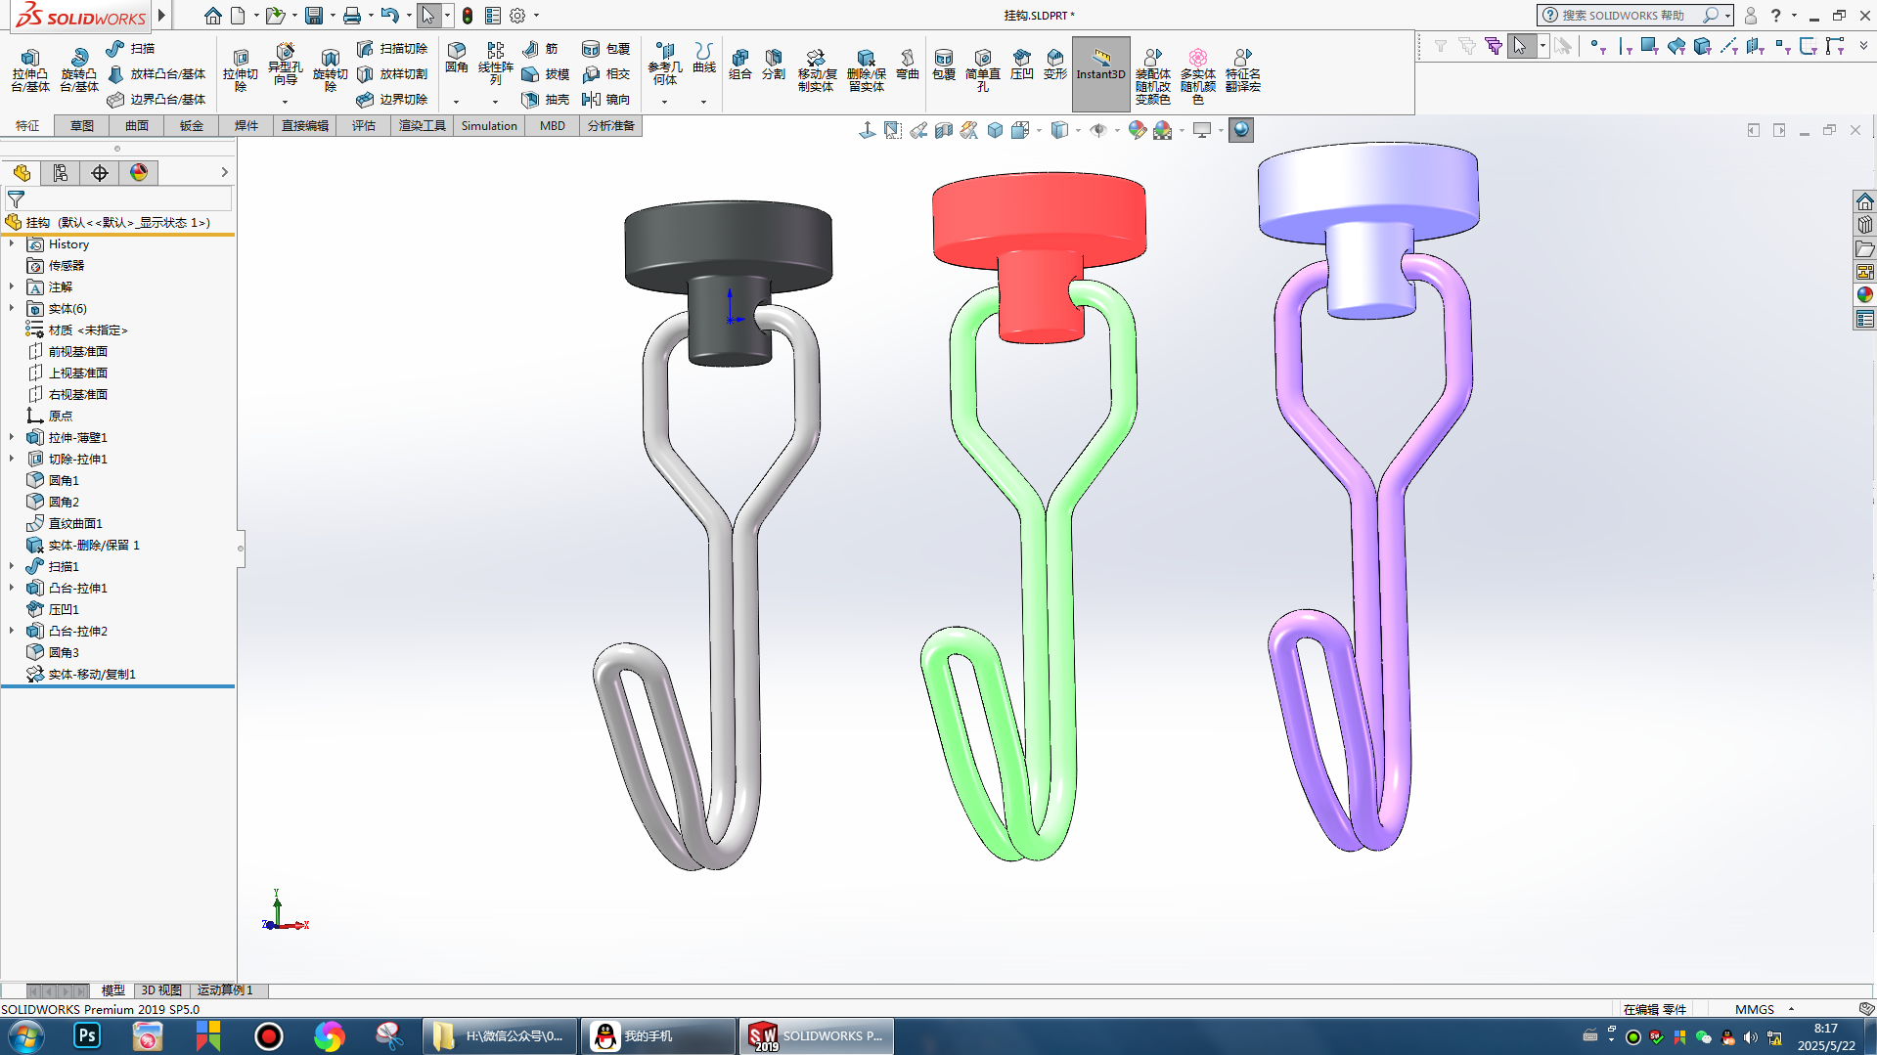The height and width of the screenshot is (1055, 1877).
Task: Open the Hole Wizard (异型孔向导) tool
Action: click(x=285, y=66)
